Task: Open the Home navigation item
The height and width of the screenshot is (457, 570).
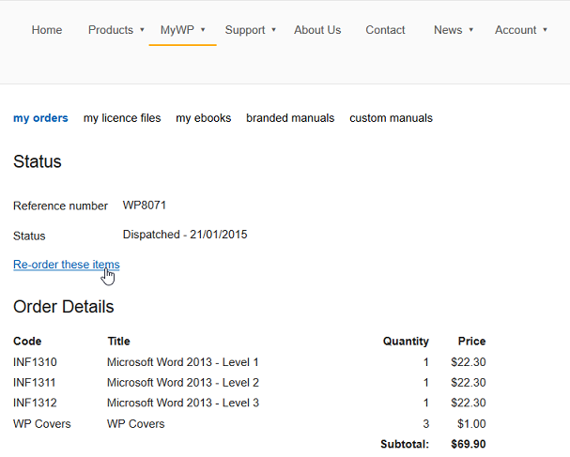Action: pyautogui.click(x=47, y=30)
